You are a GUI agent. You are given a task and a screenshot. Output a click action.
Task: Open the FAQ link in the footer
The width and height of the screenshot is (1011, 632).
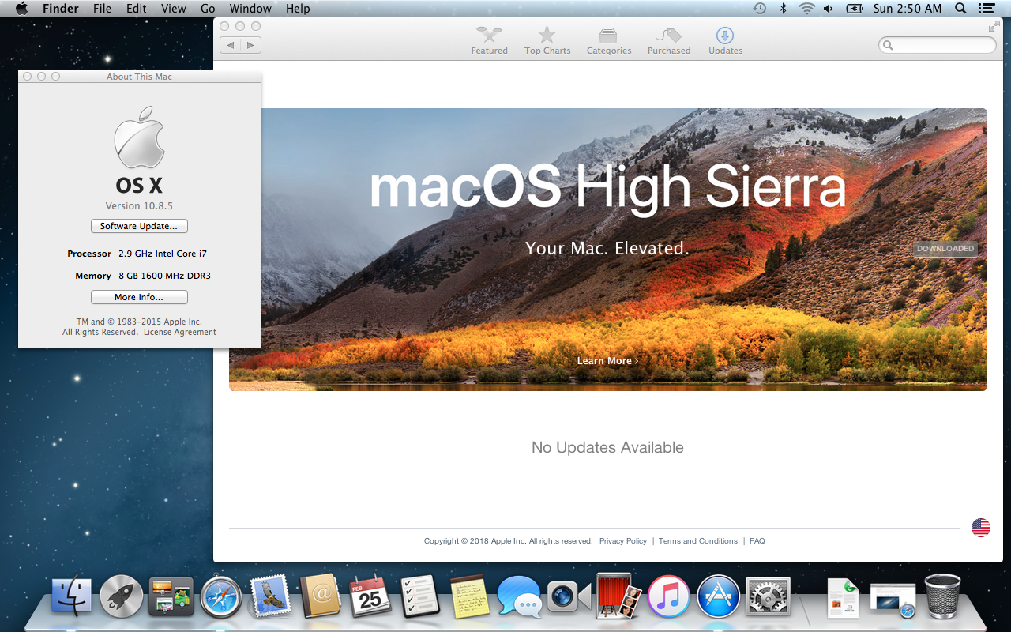click(757, 541)
